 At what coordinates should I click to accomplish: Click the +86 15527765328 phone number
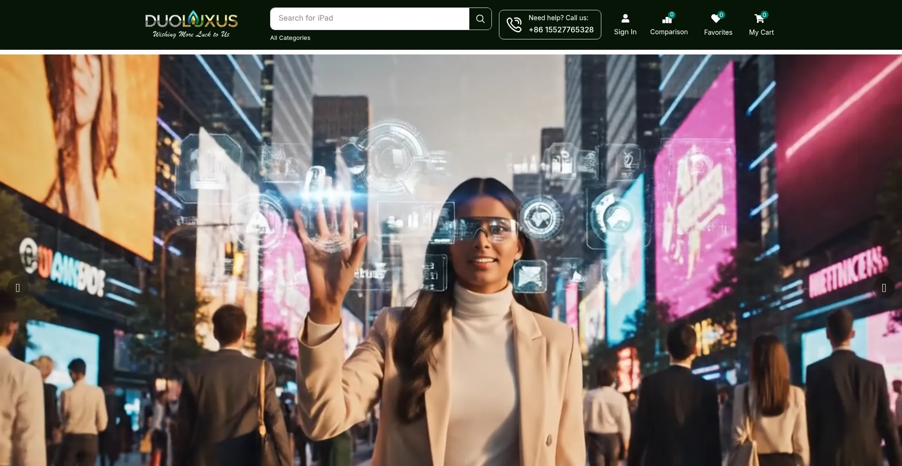click(x=561, y=30)
